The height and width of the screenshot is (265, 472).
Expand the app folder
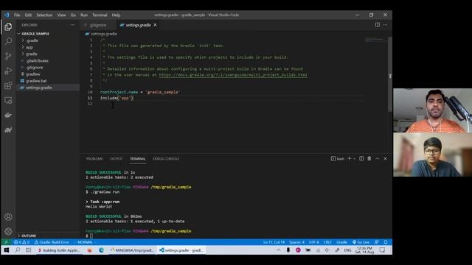click(x=27, y=47)
